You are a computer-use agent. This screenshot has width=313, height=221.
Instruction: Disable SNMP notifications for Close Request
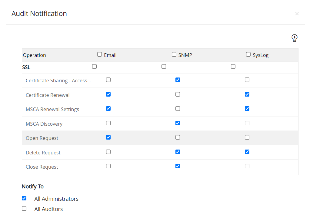click(178, 166)
